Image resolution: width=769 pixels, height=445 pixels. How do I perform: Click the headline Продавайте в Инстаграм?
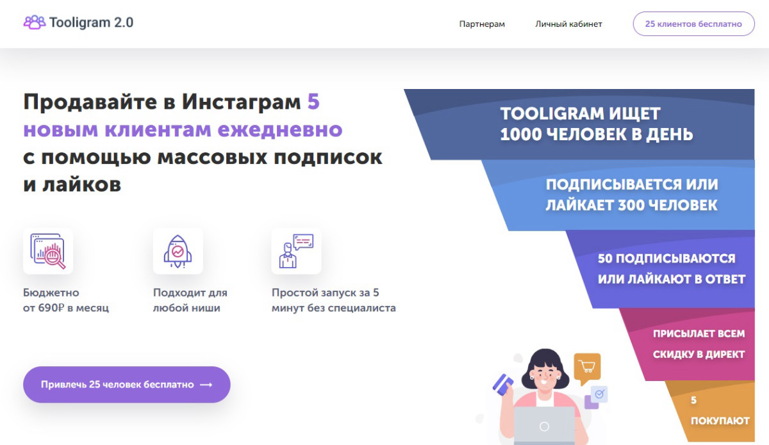[161, 101]
